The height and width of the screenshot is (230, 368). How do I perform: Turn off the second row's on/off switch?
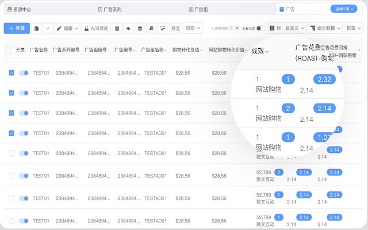click(x=24, y=93)
